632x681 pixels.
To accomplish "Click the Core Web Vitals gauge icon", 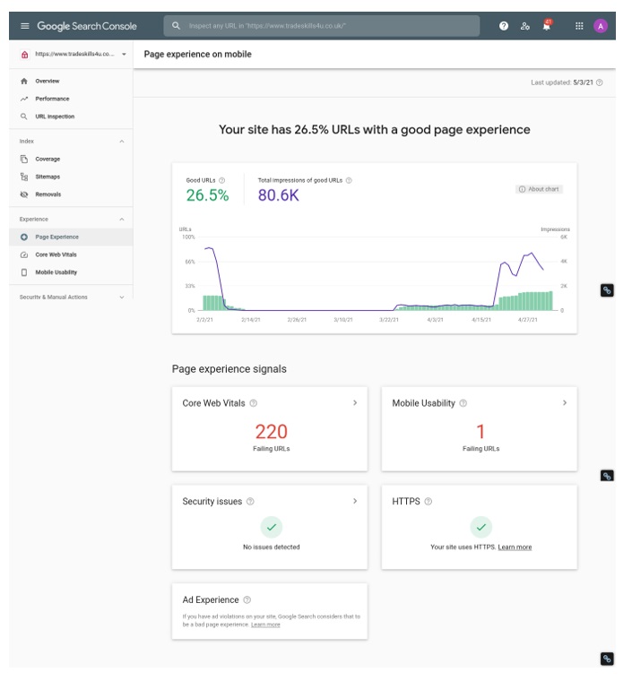I will point(24,255).
